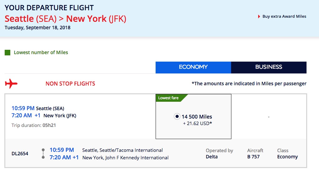Click the DL2654 flight number

click(20, 153)
